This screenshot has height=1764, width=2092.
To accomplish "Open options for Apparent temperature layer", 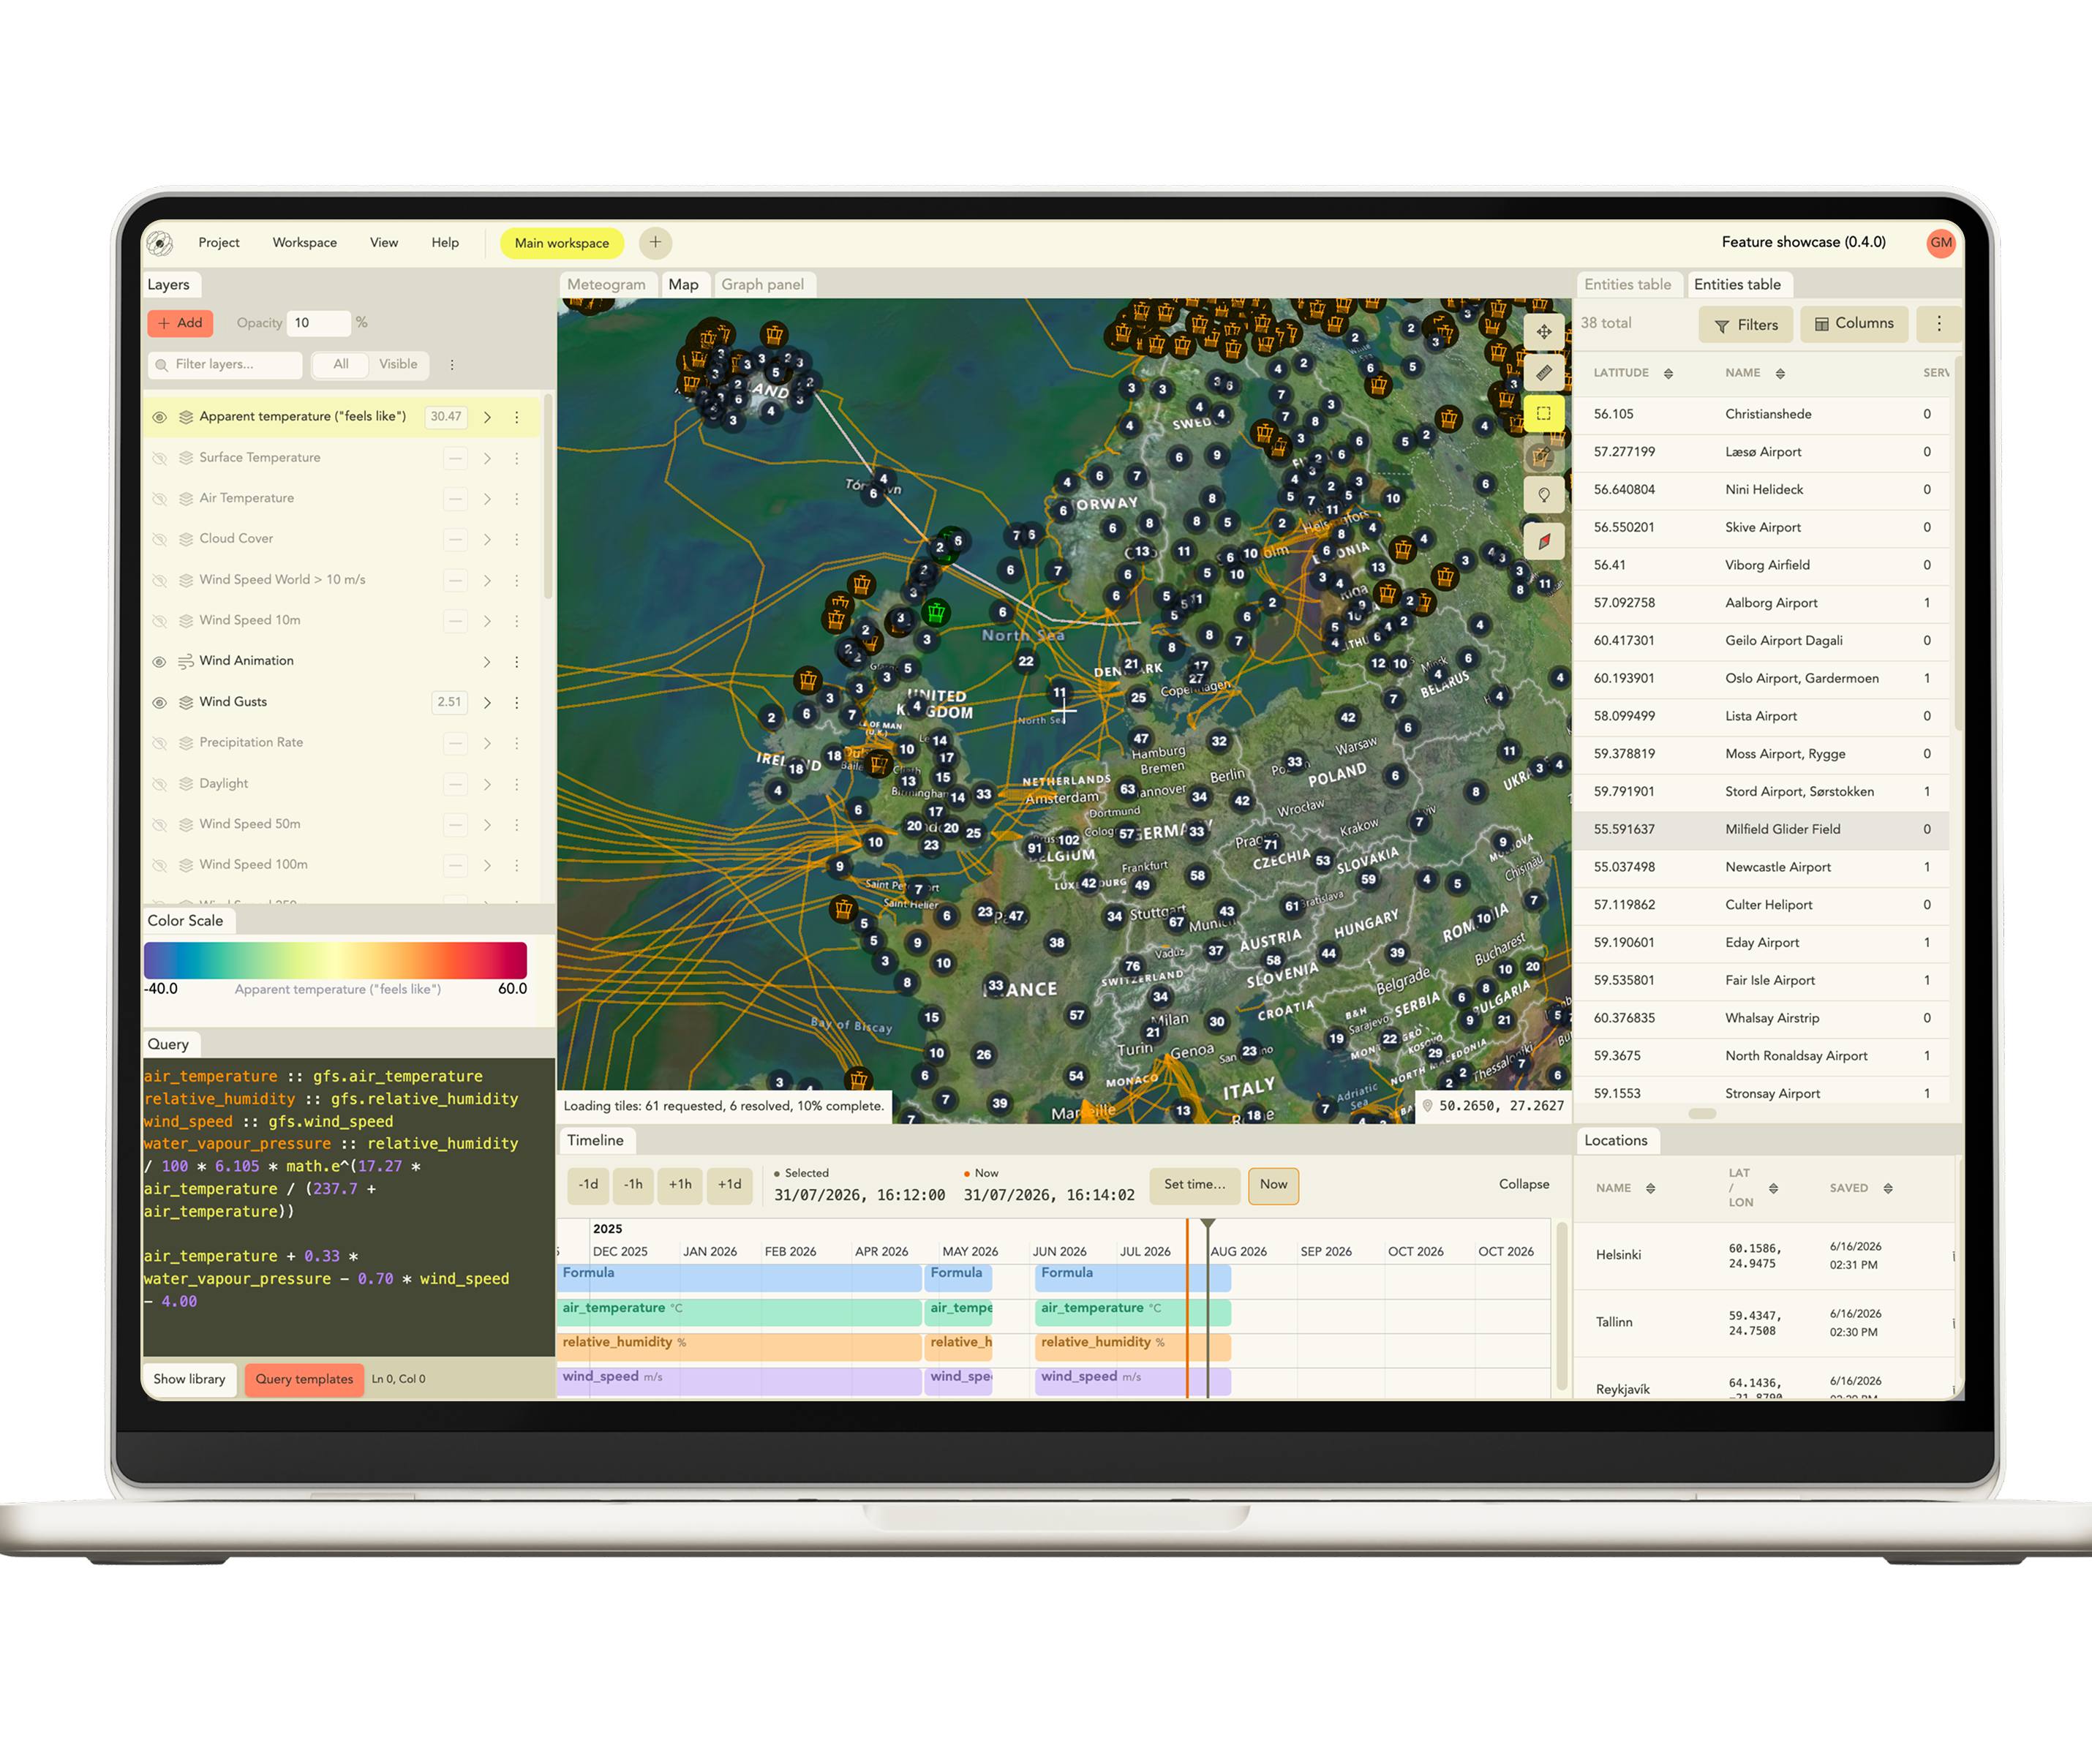I will (x=517, y=417).
